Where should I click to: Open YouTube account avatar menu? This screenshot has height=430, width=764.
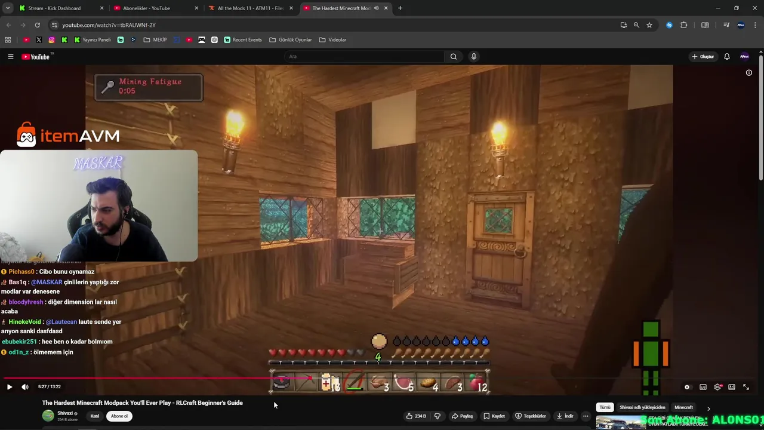tap(744, 57)
